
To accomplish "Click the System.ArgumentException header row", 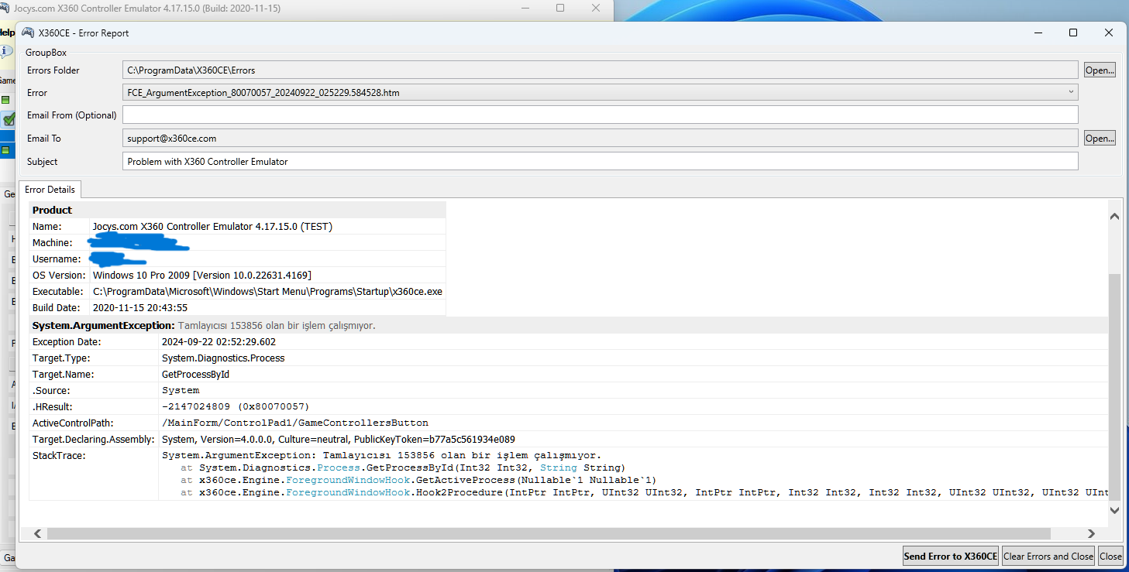I will tap(568, 325).
